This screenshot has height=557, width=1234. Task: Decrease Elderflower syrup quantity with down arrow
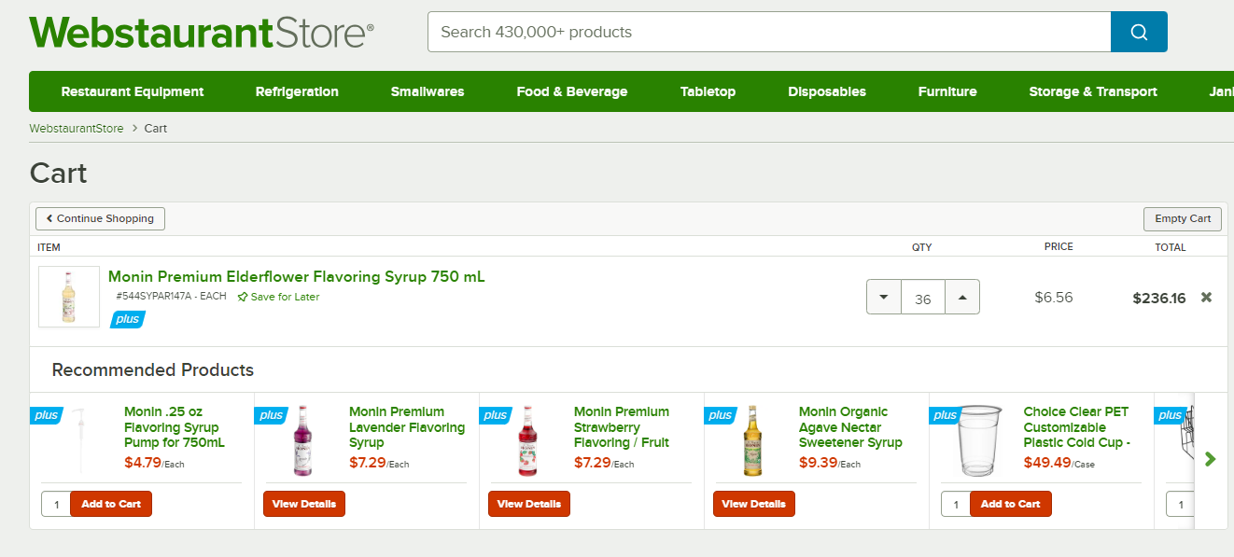click(x=884, y=297)
